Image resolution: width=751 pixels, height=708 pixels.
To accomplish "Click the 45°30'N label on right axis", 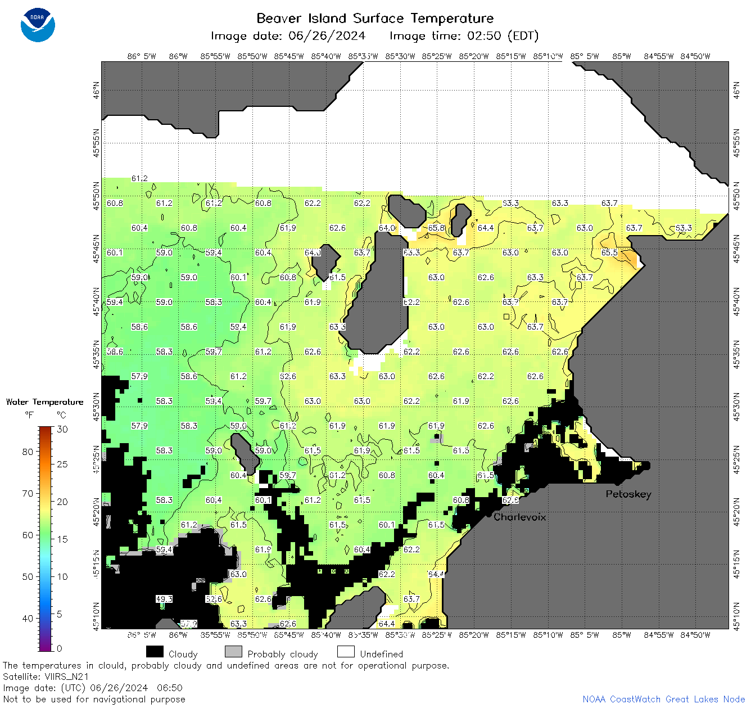I will [736, 406].
